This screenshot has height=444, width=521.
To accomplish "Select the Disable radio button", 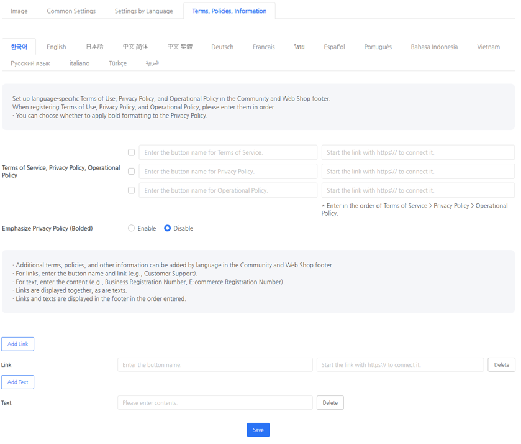I will 168,228.
